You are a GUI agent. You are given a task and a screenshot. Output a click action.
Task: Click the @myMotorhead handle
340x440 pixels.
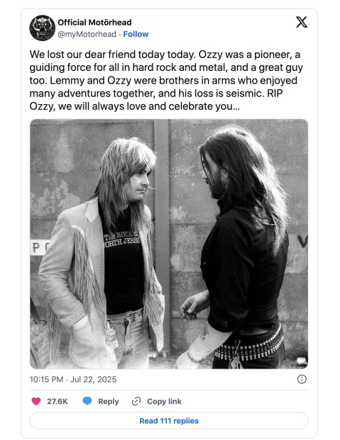coord(87,34)
